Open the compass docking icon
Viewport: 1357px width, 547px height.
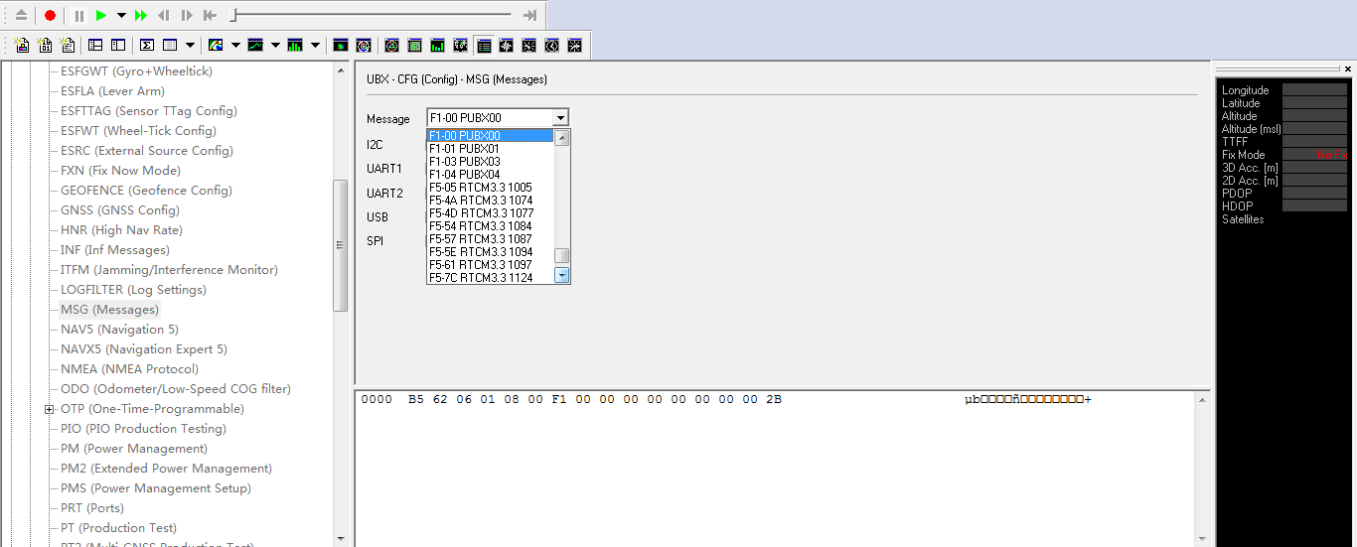click(x=506, y=45)
